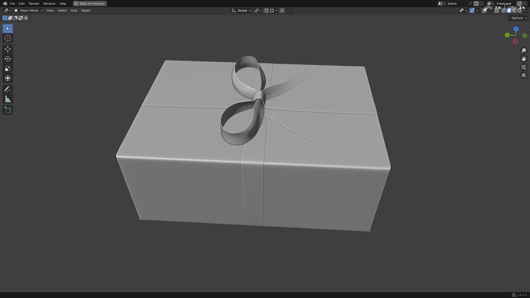Select the Measure tool
The image size is (530, 298).
[x=8, y=99]
